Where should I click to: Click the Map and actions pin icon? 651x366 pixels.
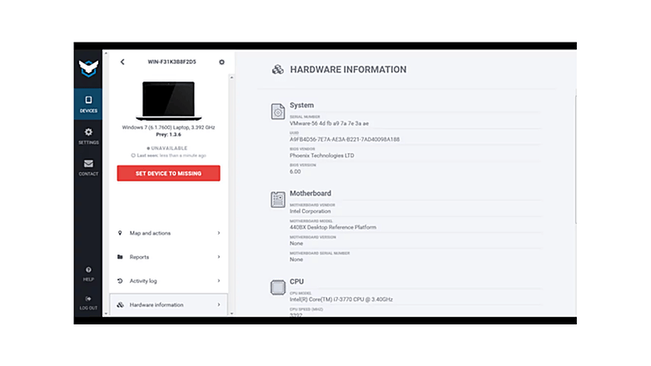[120, 233]
